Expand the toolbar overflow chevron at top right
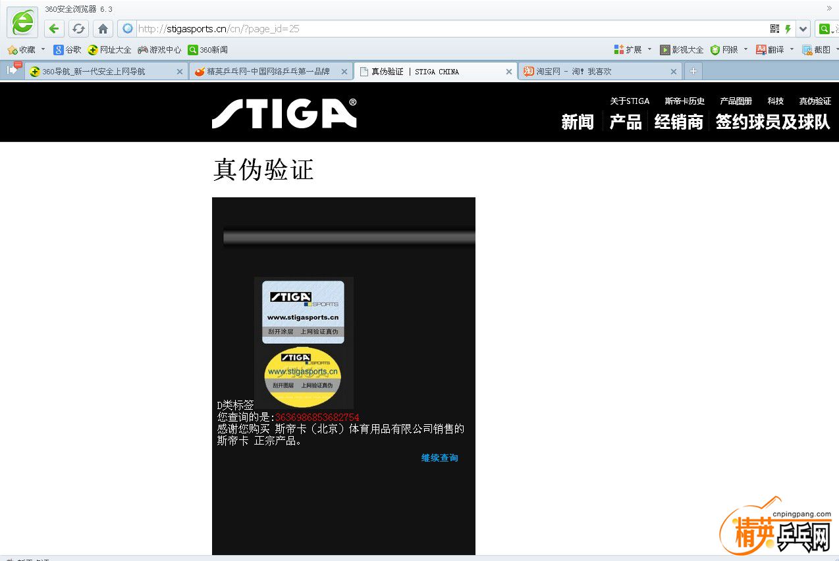The width and height of the screenshot is (839, 561). click(x=829, y=9)
